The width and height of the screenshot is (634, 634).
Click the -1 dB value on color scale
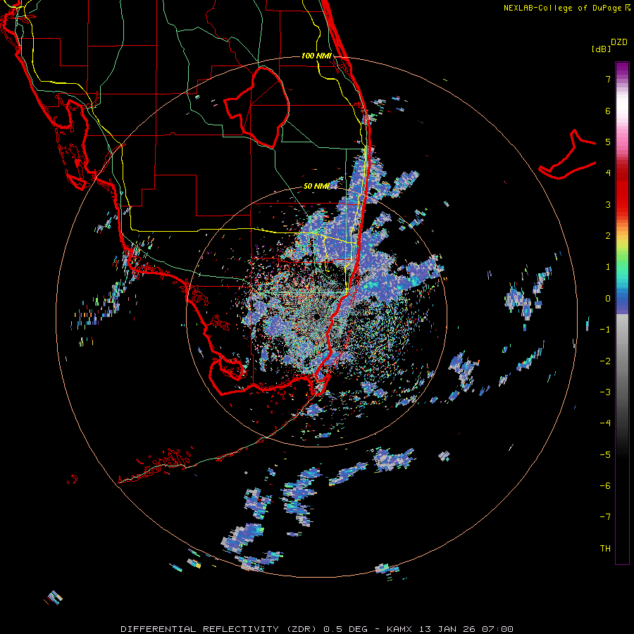click(x=605, y=330)
